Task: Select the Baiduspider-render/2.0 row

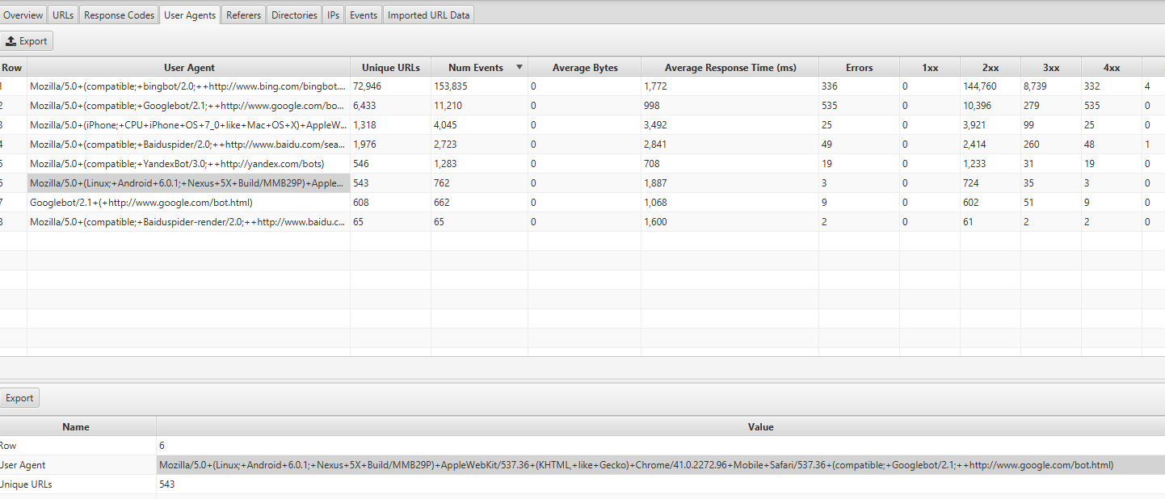Action: click(x=582, y=221)
